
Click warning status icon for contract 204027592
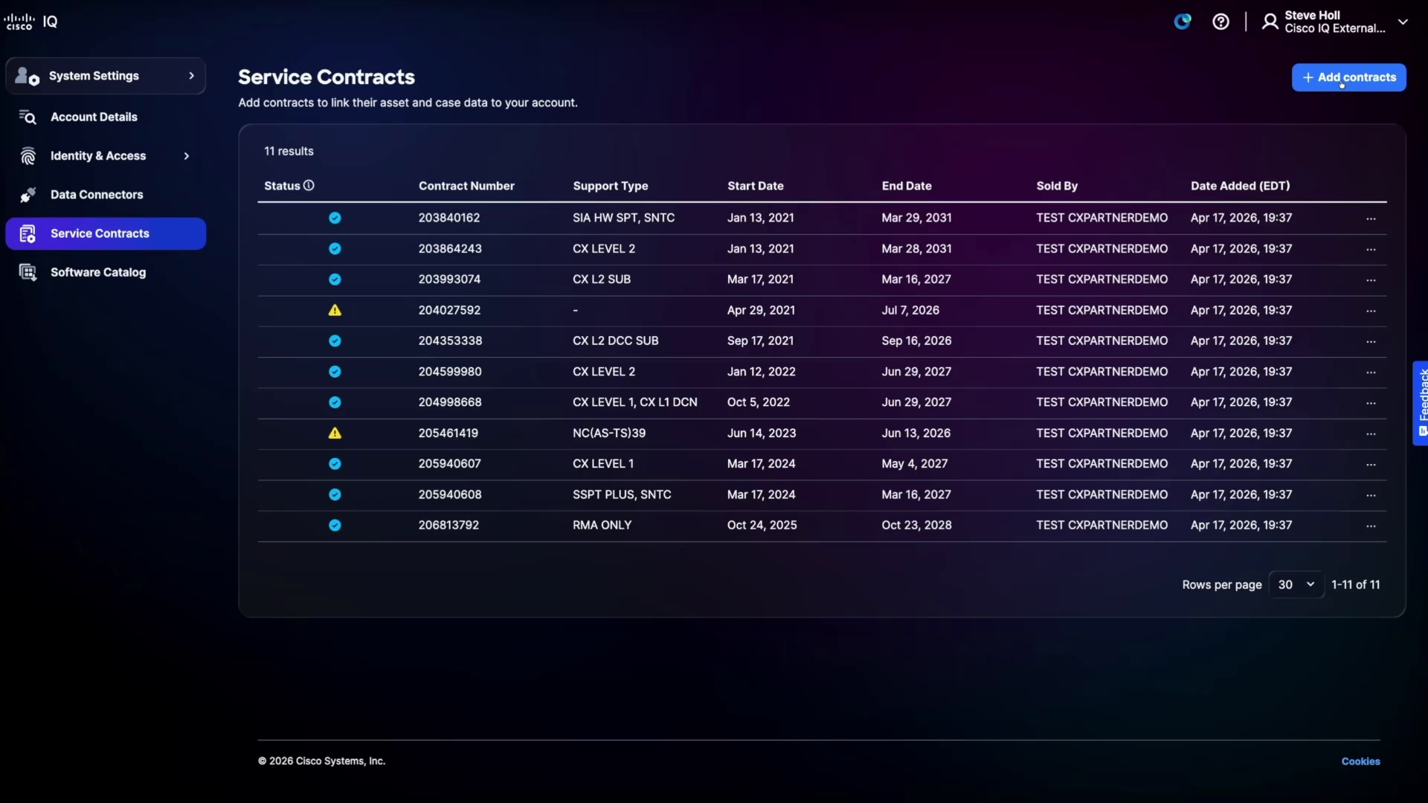(x=335, y=310)
